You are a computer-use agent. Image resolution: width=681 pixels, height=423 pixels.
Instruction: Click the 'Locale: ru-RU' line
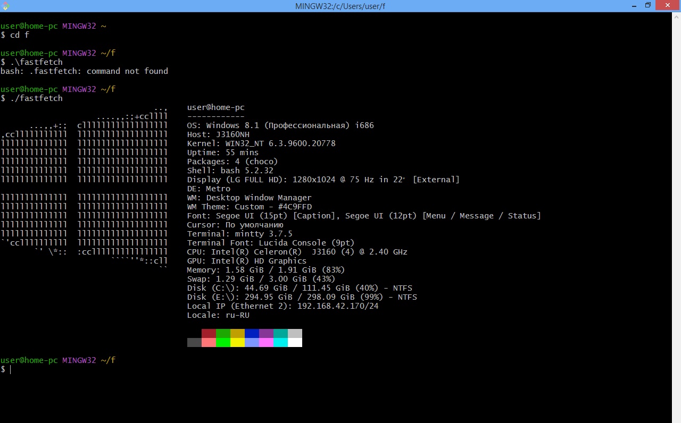218,315
